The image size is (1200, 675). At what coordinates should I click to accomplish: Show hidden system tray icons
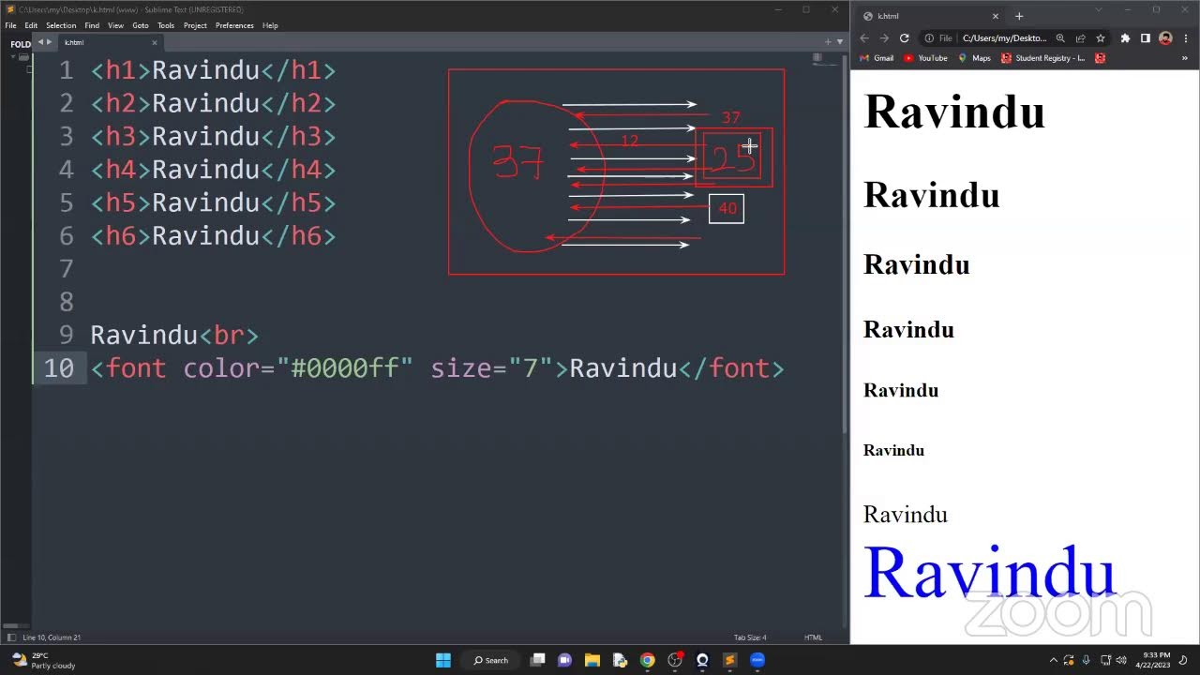click(1053, 660)
